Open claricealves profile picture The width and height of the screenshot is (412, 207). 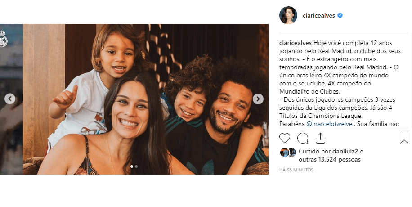pyautogui.click(x=288, y=15)
